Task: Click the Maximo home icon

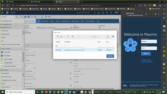Action: (2, 13)
